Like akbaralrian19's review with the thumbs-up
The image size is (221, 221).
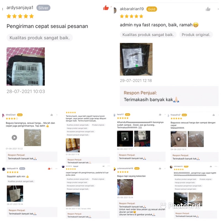point(208,9)
